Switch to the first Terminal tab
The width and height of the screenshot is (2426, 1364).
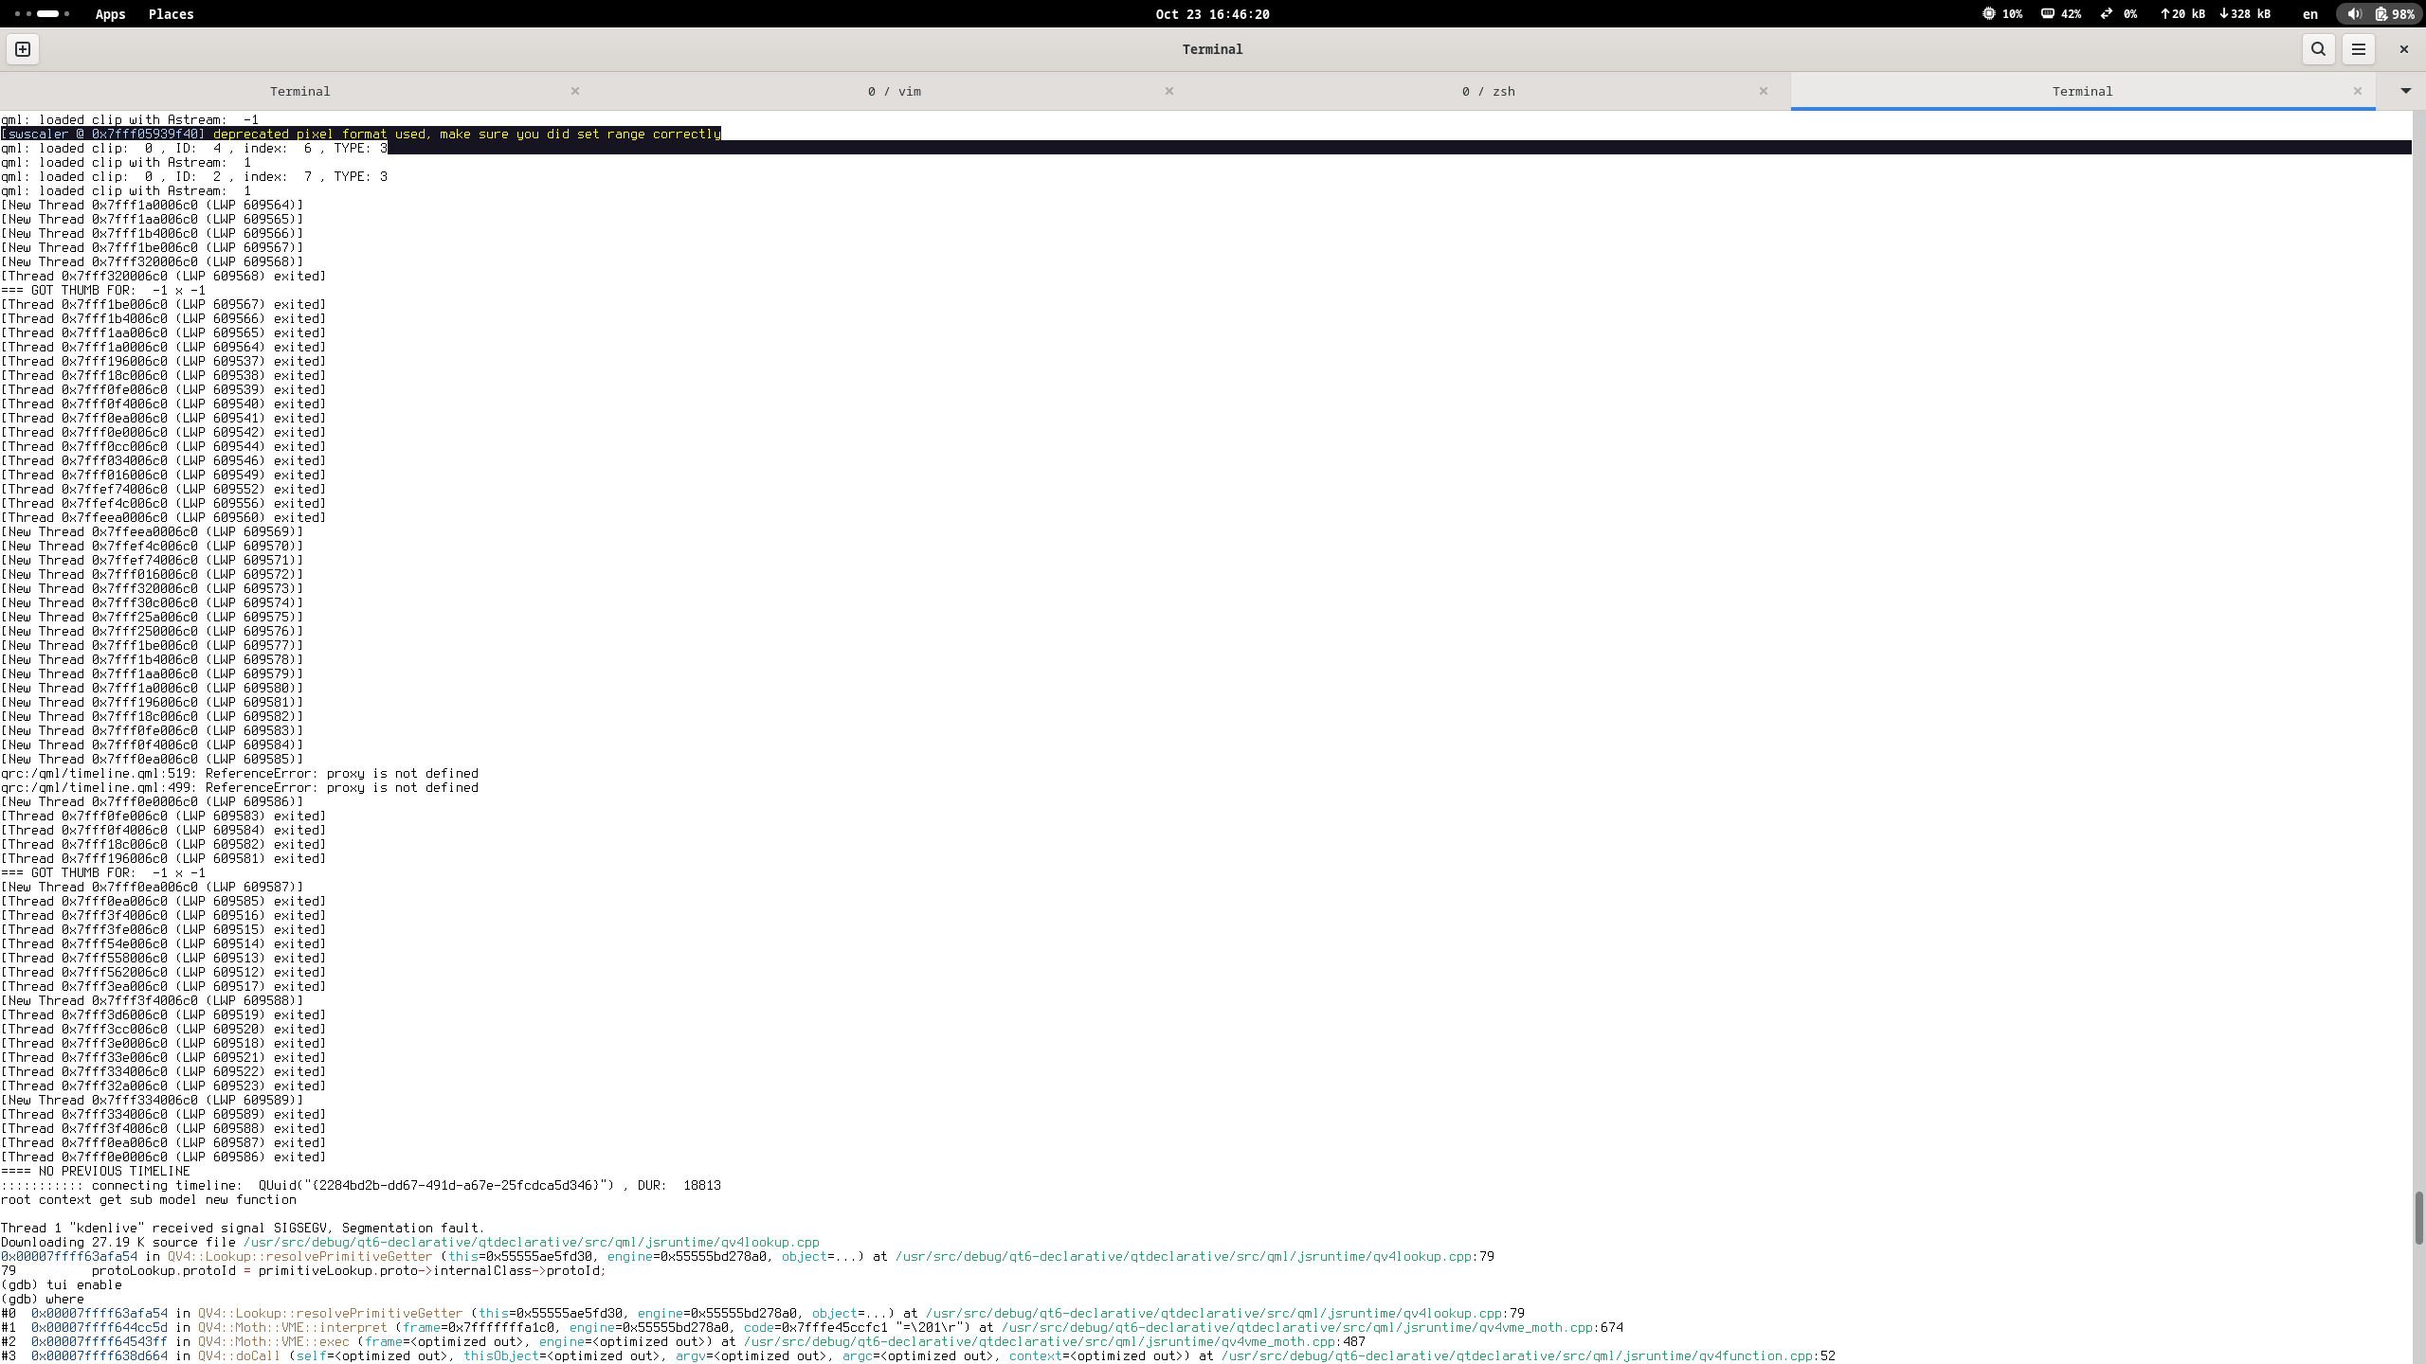tap(299, 91)
